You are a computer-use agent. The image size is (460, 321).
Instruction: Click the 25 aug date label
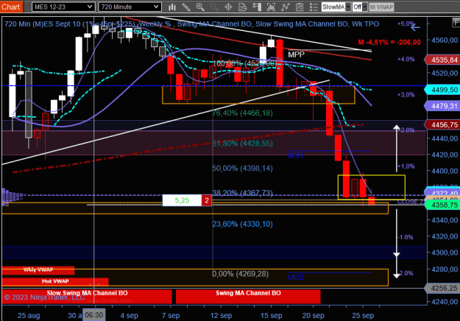click(x=29, y=316)
